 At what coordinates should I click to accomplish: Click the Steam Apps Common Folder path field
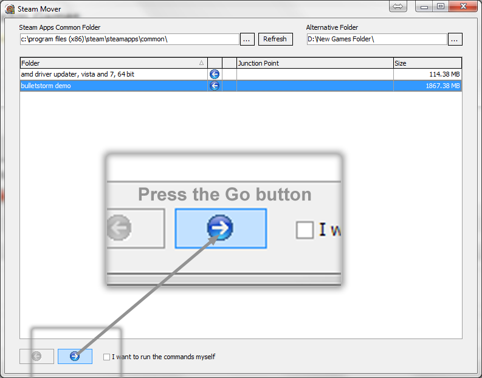pos(129,39)
